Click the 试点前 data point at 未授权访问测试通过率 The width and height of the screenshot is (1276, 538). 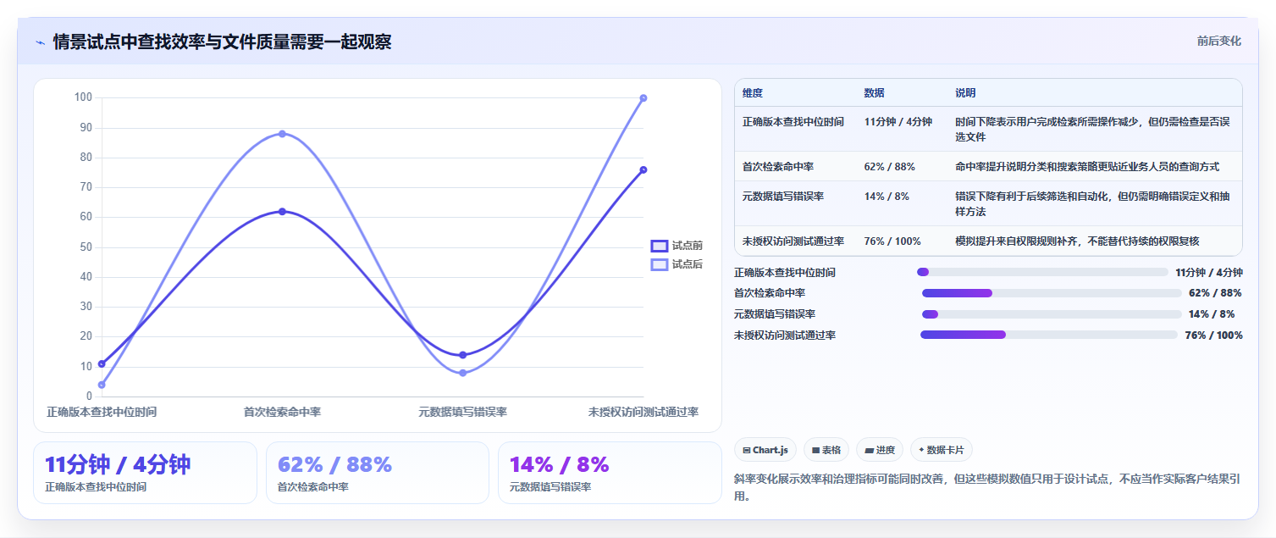click(x=644, y=169)
